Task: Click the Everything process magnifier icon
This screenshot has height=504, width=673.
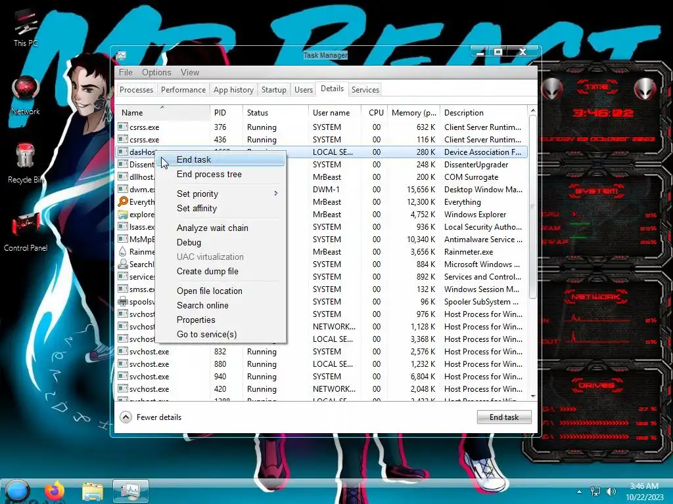Action: [123, 201]
